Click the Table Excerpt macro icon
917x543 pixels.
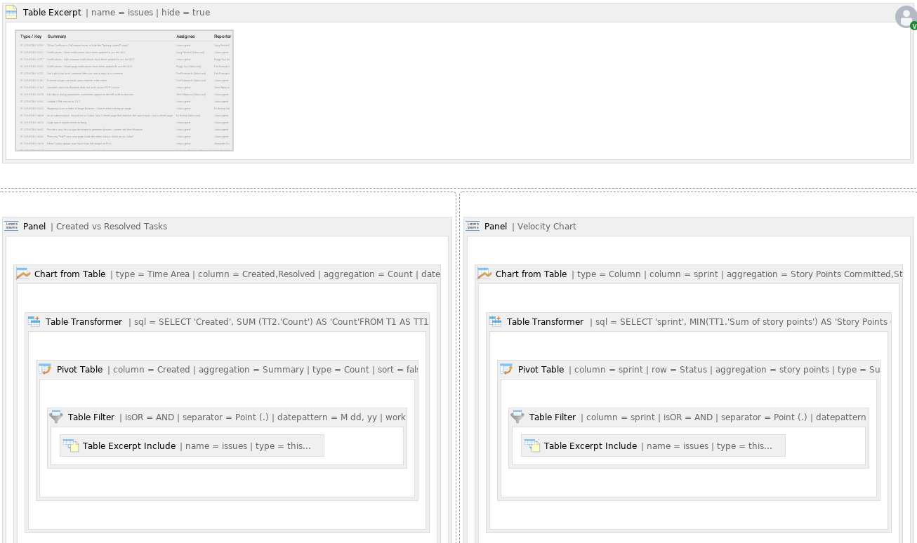[11, 13]
